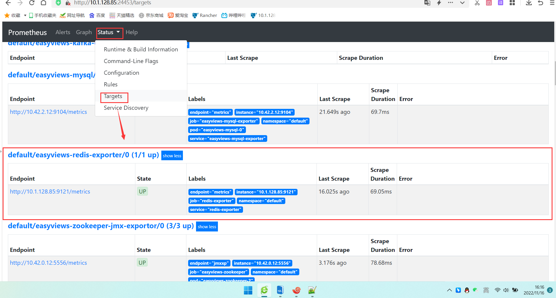Click the purple translate extension icon
The image size is (556, 298).
(x=501, y=3)
